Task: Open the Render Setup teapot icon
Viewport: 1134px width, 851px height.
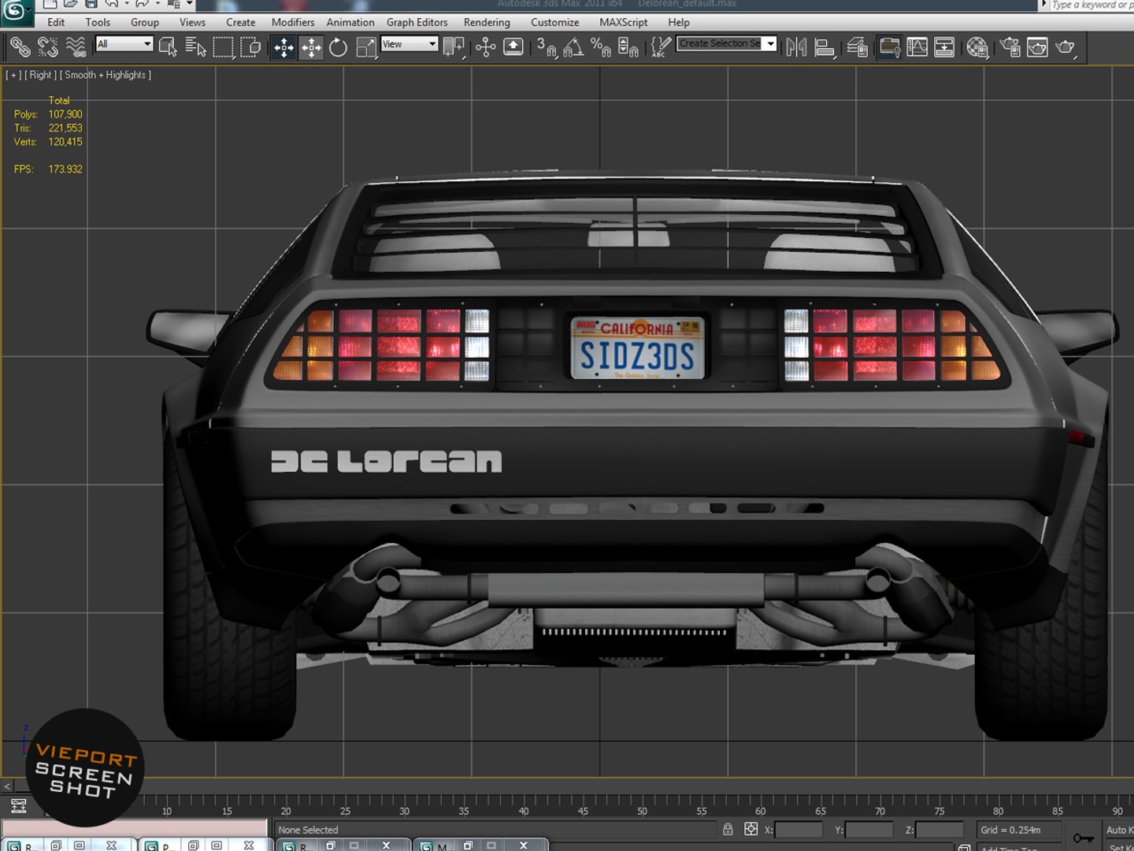Action: tap(1010, 47)
